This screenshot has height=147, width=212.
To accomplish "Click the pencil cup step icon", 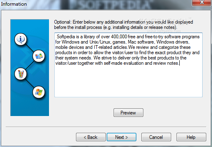I will [21, 74].
